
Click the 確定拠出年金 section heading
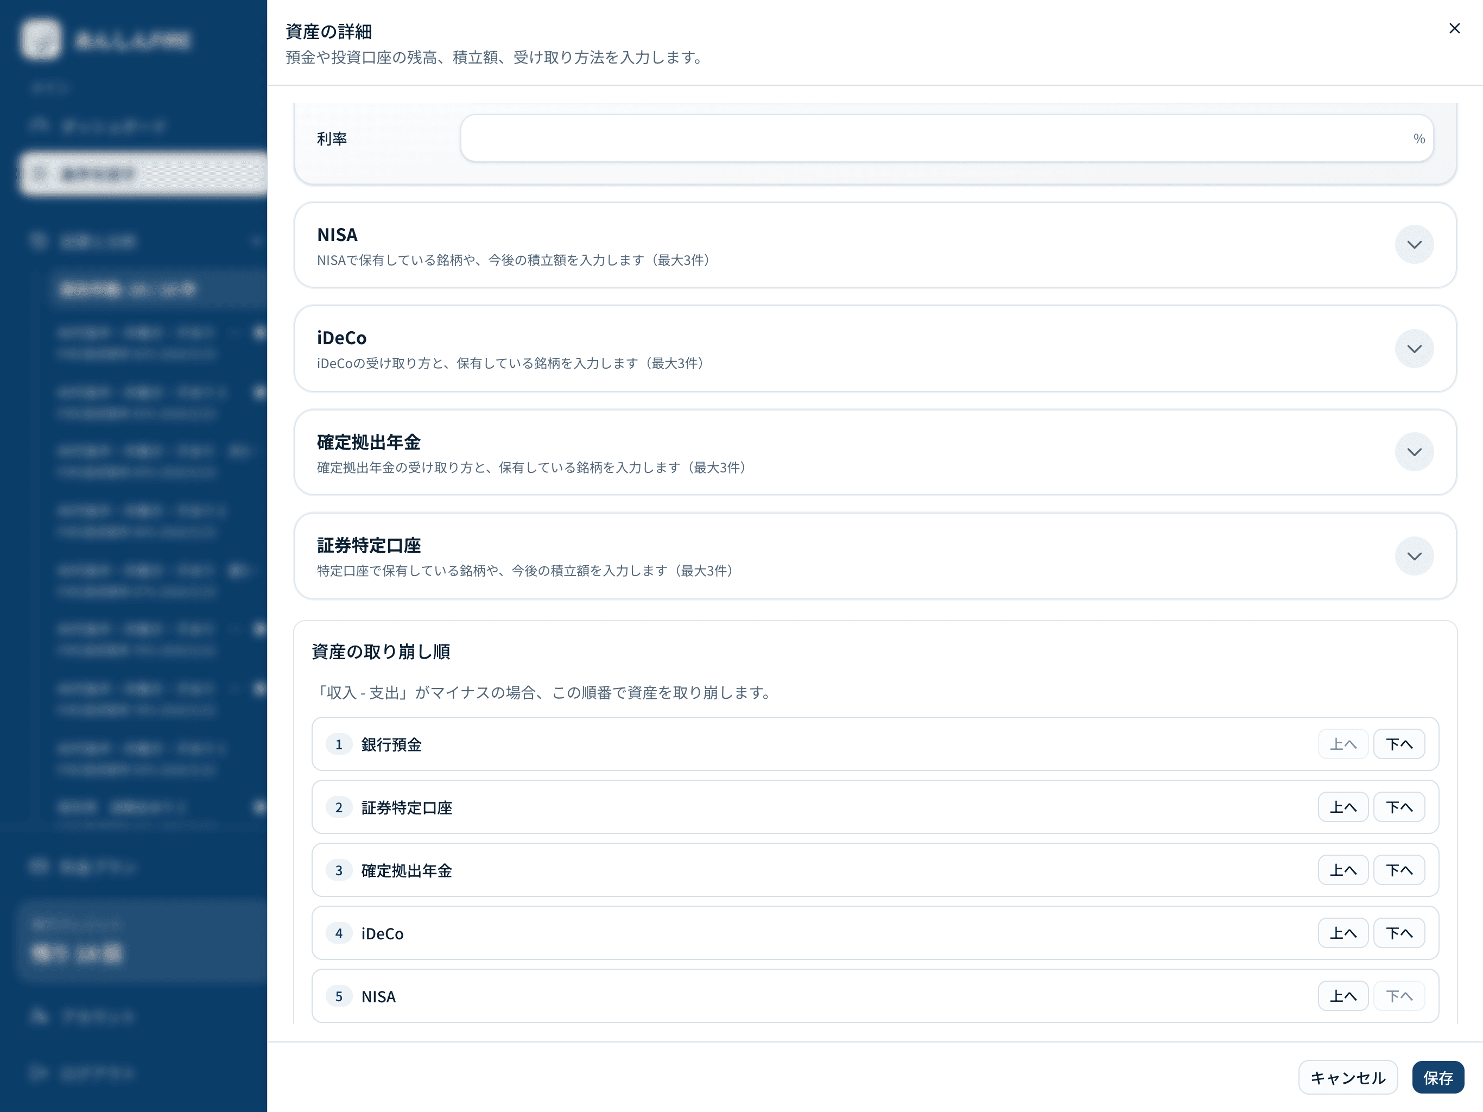click(x=369, y=442)
